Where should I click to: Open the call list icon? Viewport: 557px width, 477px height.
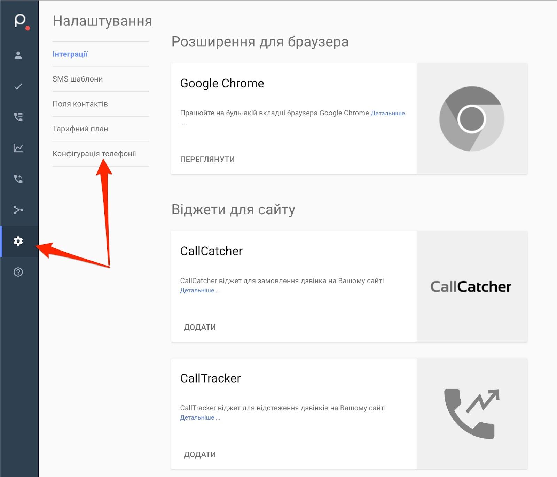click(18, 117)
